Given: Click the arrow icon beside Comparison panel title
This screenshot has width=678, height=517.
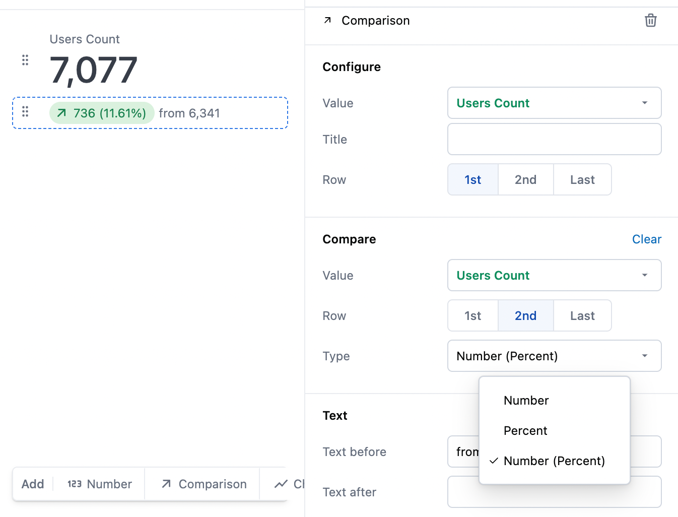Looking at the screenshot, I should pos(327,20).
